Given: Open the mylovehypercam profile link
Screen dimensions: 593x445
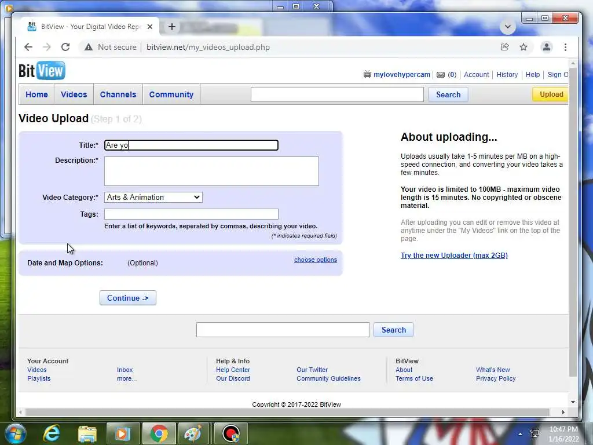Looking at the screenshot, I should point(402,75).
